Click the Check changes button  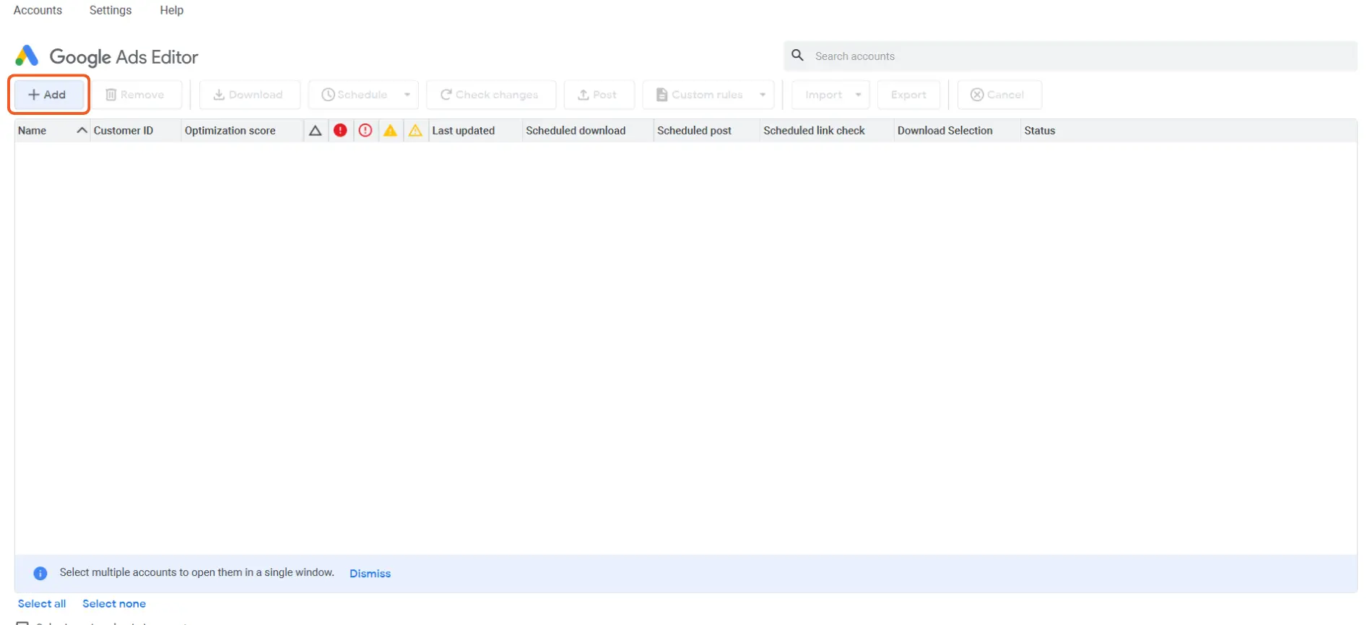(491, 95)
